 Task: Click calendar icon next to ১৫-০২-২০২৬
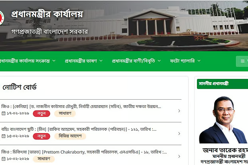pos(4,136)
